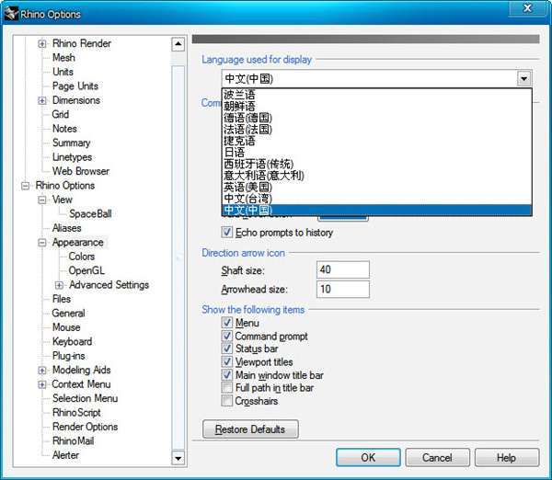
Task: Expand the Advanced Settings node
Action: [x=59, y=285]
